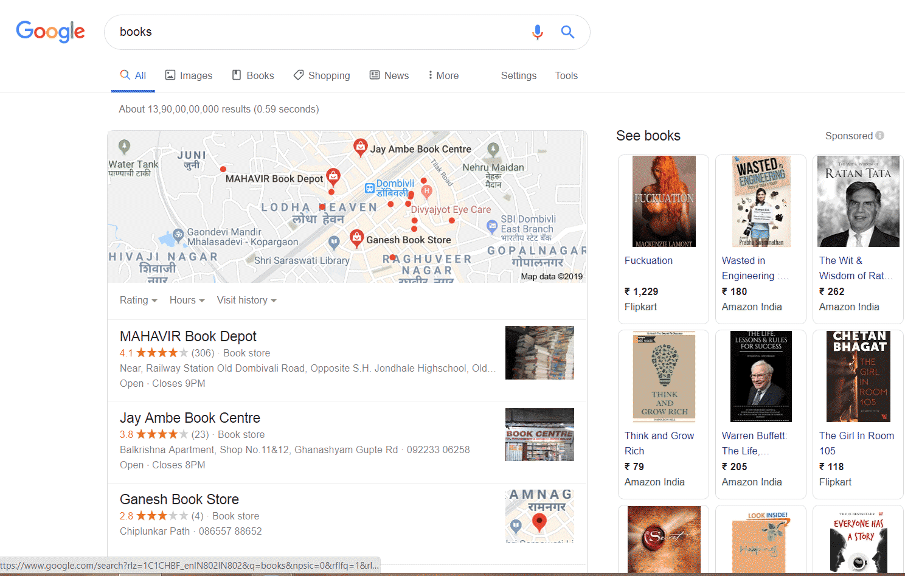The image size is (905, 576).
Task: Switch to the Shopping tab
Action: pyautogui.click(x=322, y=75)
